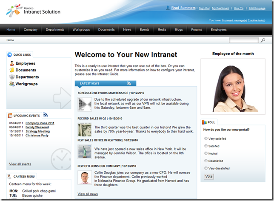The height and width of the screenshot is (201, 274).
Task: Open the Record Sales dollar bill thumbnail
Action: pyautogui.click(x=85, y=130)
